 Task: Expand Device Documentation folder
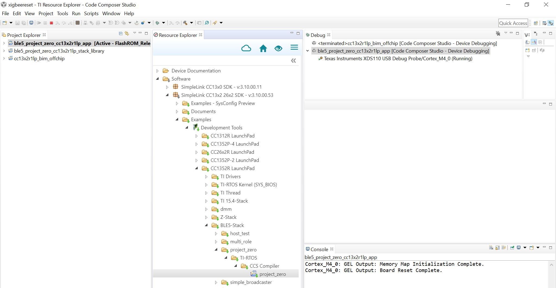pos(157,71)
